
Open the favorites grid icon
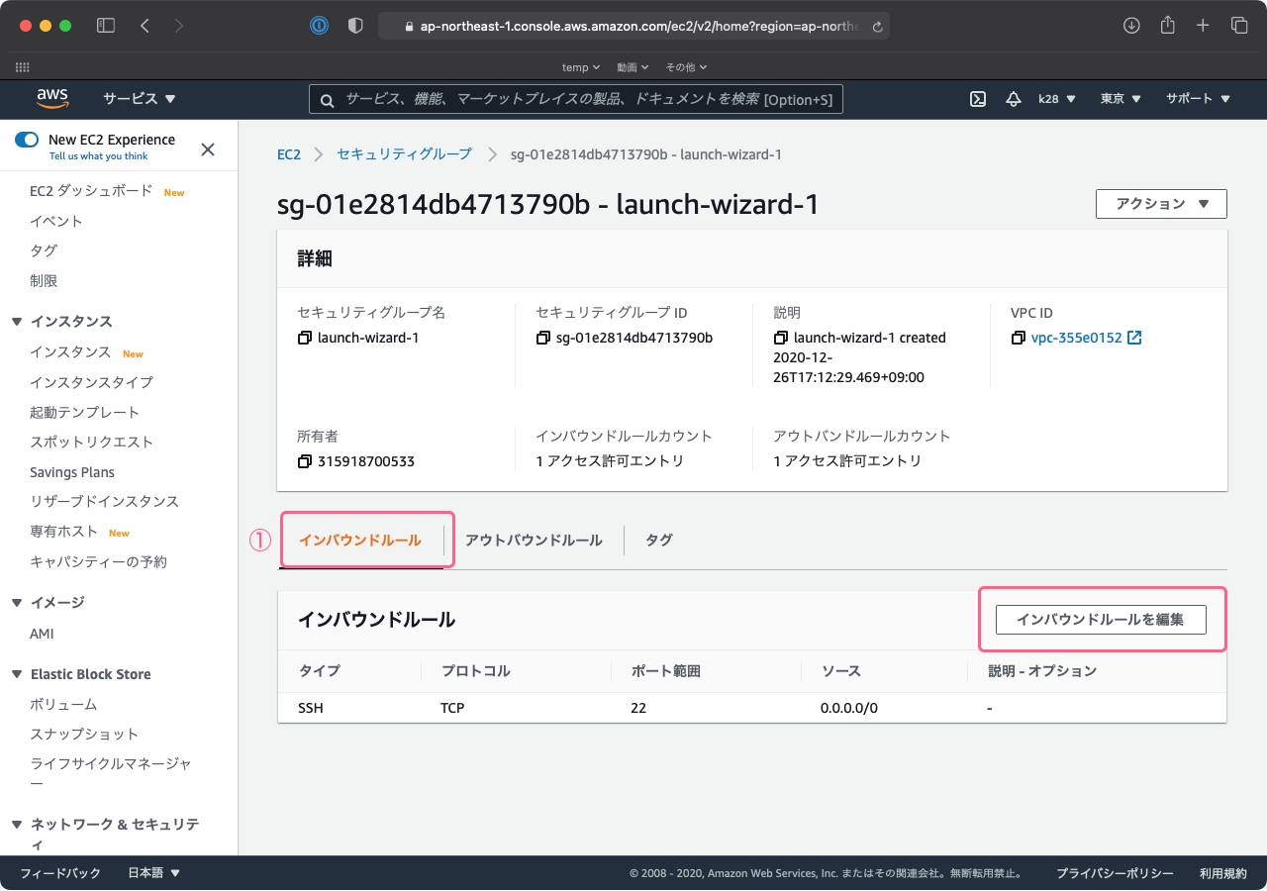click(x=23, y=67)
